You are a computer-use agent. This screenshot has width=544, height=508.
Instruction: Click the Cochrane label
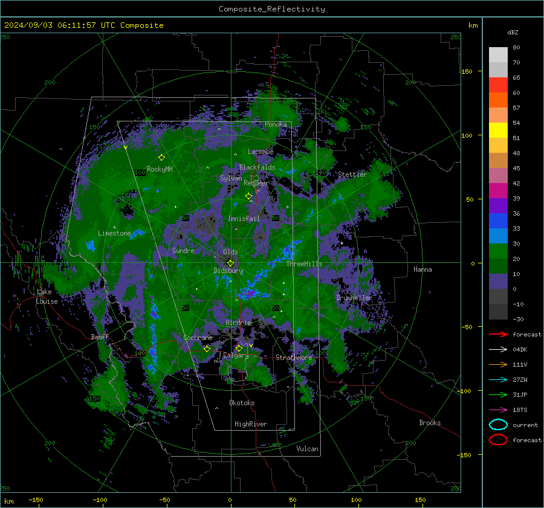pyautogui.click(x=198, y=338)
